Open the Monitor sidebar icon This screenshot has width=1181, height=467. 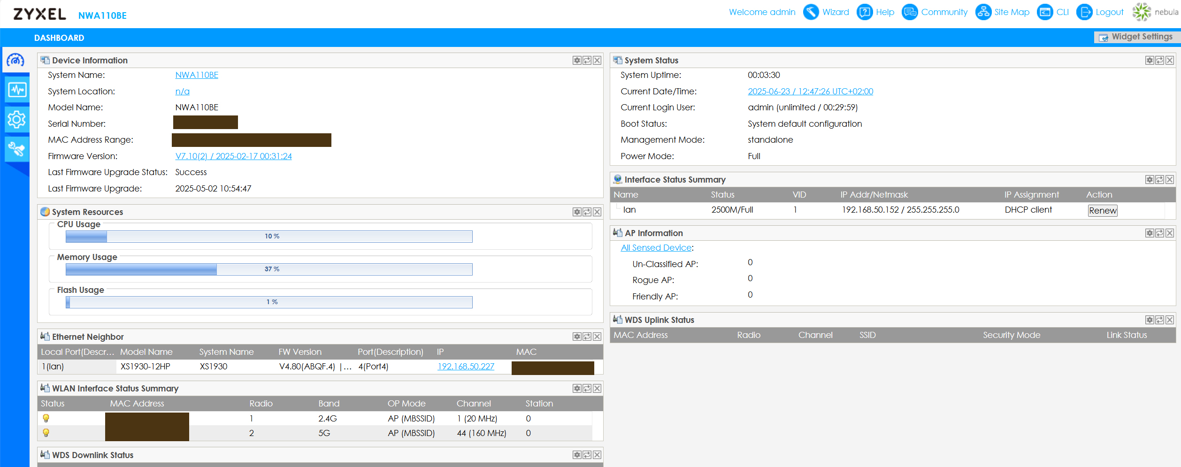tap(17, 89)
